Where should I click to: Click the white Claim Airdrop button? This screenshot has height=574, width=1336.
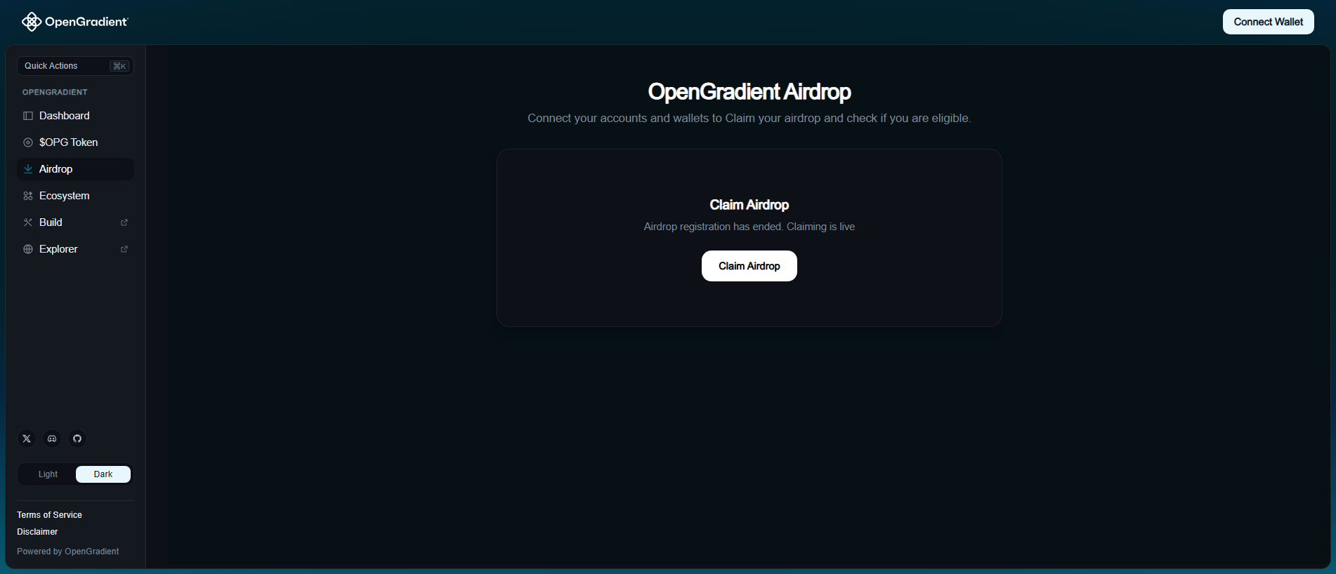click(749, 266)
